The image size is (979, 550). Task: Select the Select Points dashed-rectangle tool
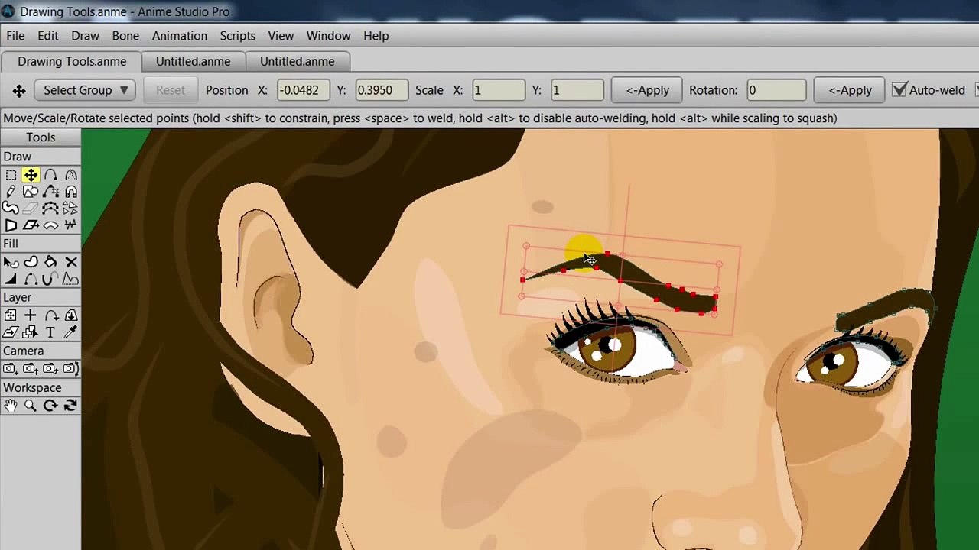click(x=11, y=175)
